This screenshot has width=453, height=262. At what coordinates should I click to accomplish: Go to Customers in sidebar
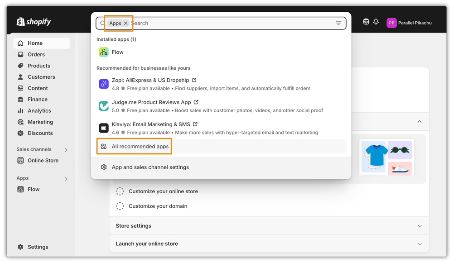click(42, 77)
